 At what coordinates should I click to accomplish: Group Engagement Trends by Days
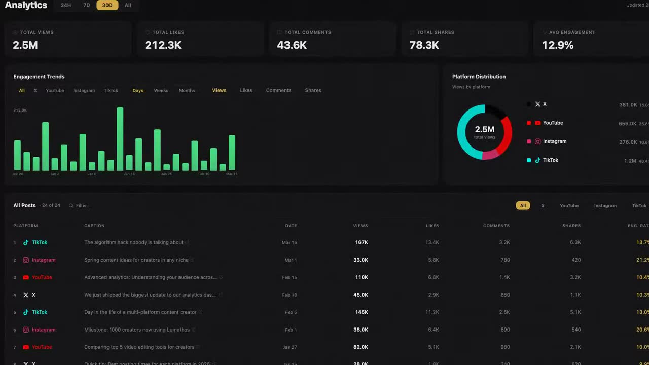[138, 91]
